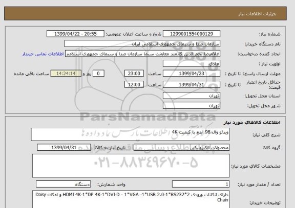Click the empty goods specifications text area
Image resolution: width=295 pixels, height=208 pixels.
point(131,166)
